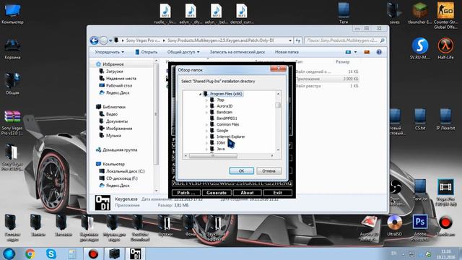This screenshot has width=462, height=260.
Task: Open Explorer help question mark icon
Action: pyautogui.click(x=379, y=52)
